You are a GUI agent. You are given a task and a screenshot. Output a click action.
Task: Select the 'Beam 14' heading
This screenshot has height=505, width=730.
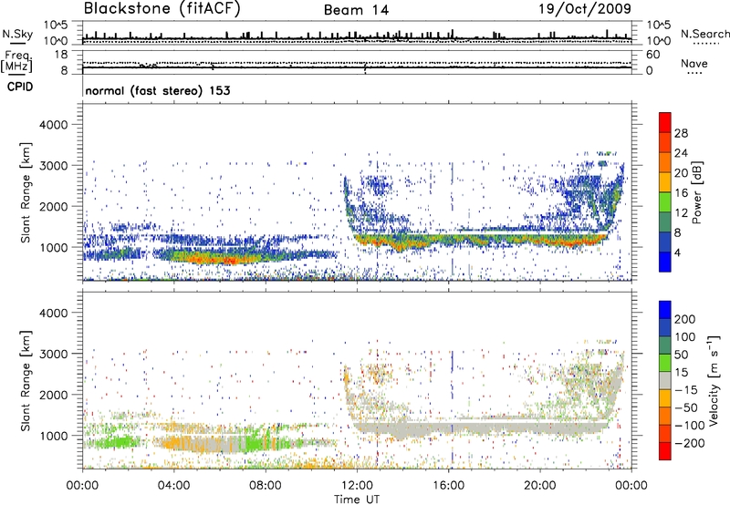coord(356,10)
